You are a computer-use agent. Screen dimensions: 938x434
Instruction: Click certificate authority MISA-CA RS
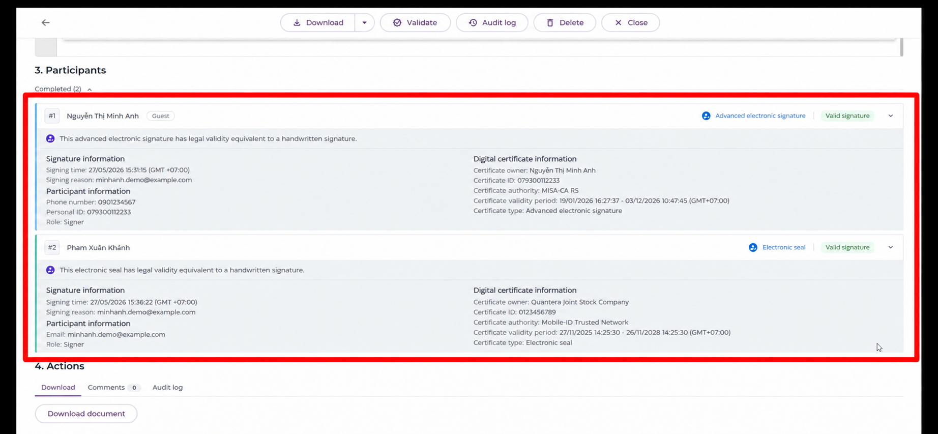(560, 191)
